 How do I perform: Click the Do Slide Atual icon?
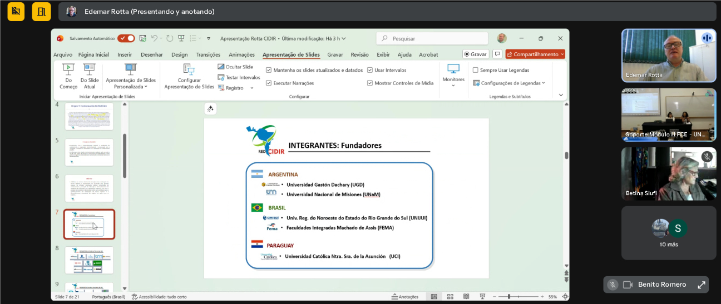(x=90, y=69)
